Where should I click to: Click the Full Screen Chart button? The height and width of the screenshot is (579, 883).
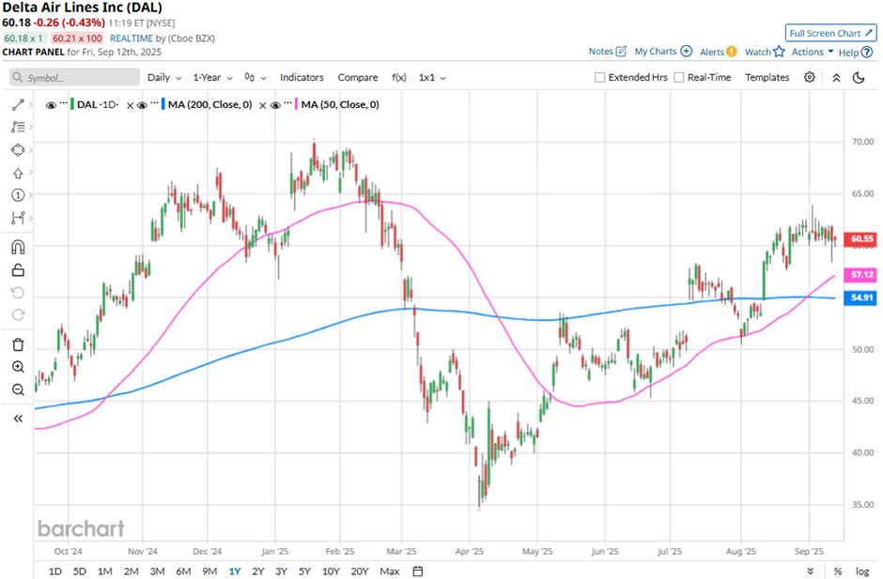pos(830,33)
